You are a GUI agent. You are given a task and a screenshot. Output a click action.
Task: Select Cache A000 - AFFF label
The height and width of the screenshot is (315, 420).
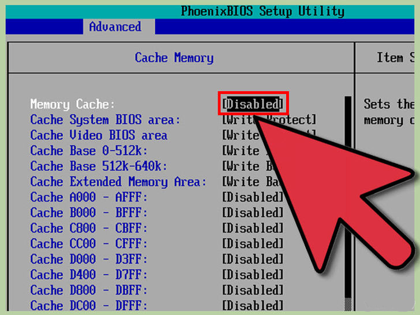coord(89,197)
